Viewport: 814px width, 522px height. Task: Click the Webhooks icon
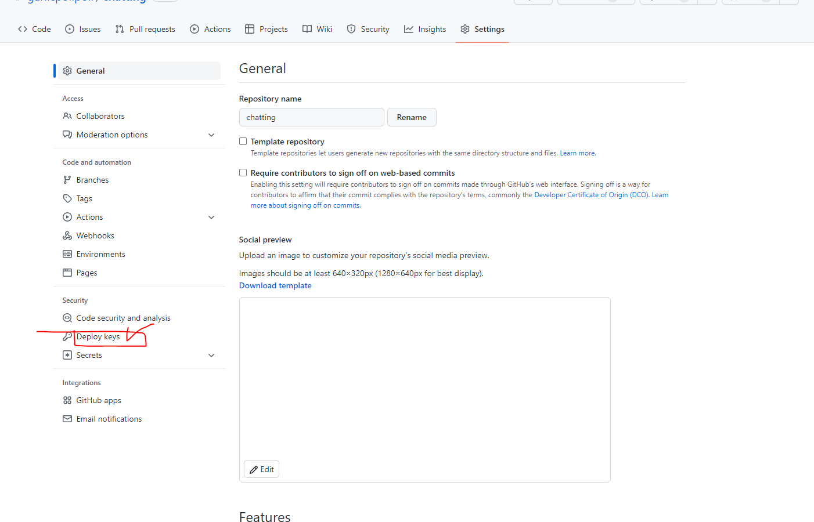tap(67, 235)
